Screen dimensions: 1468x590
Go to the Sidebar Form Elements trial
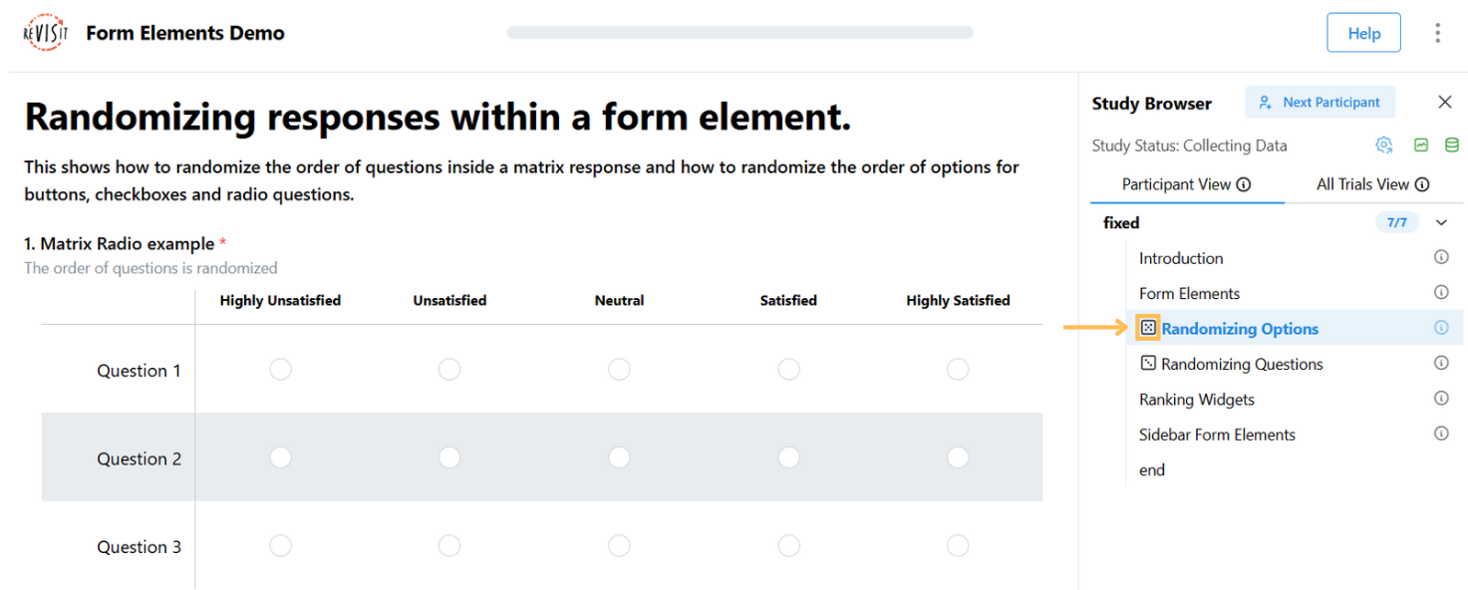tap(1217, 435)
